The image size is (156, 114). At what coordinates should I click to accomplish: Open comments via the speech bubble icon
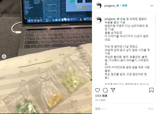(x=105, y=90)
